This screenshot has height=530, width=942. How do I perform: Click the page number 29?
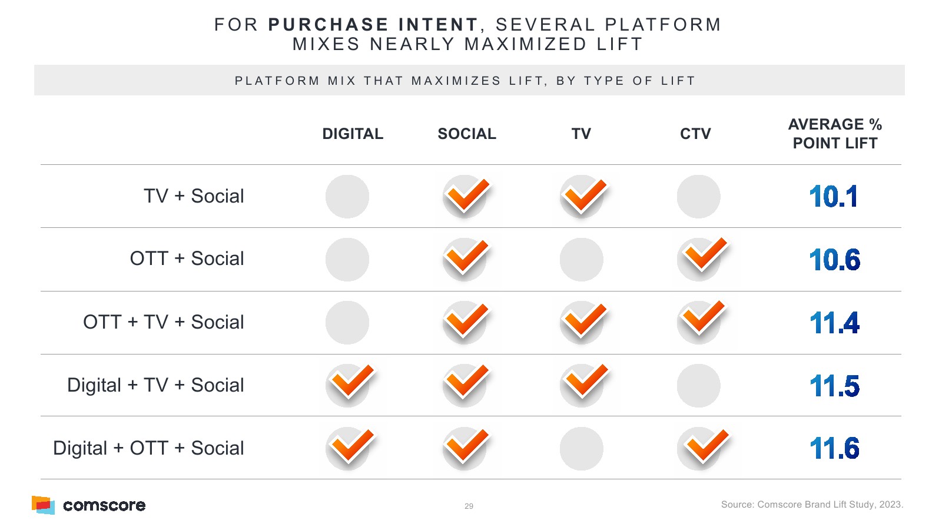tap(469, 506)
